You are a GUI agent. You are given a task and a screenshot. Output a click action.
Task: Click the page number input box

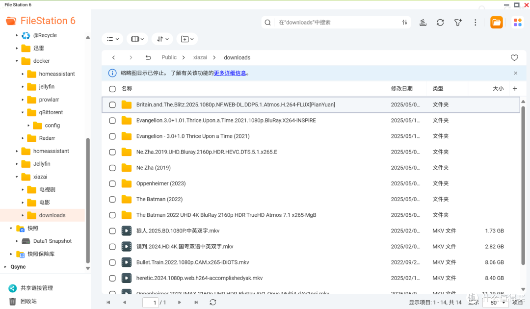click(151, 303)
